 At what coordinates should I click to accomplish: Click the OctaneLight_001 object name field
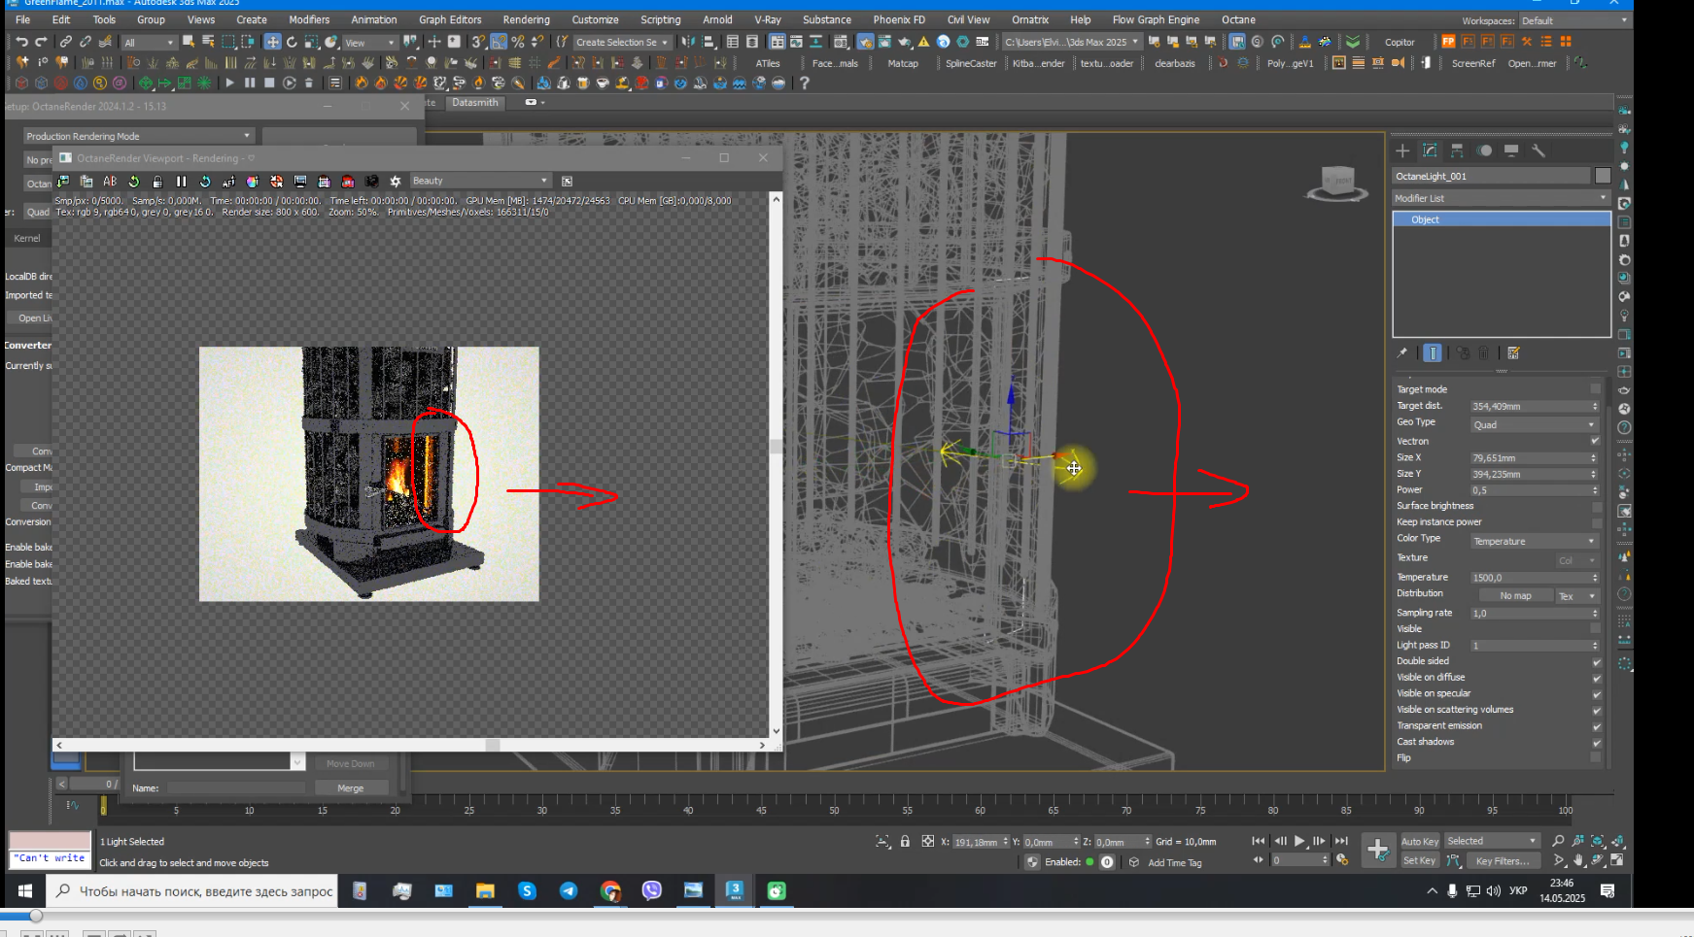coord(1491,176)
